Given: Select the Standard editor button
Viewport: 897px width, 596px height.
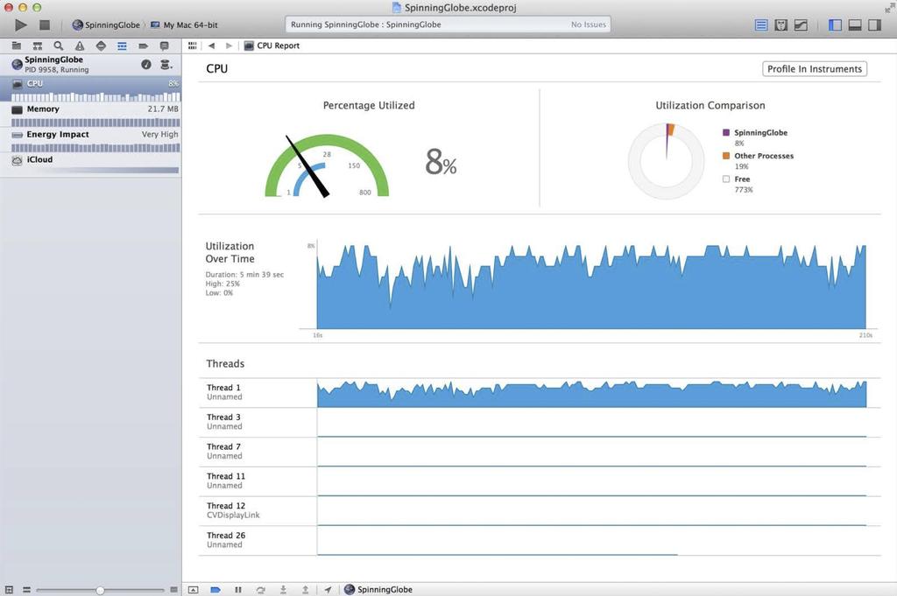Looking at the screenshot, I should pyautogui.click(x=761, y=25).
